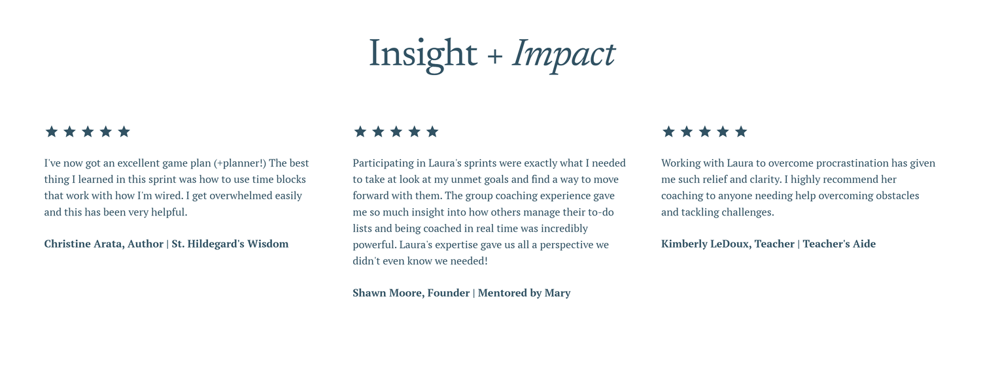The width and height of the screenshot is (981, 371).
Task: Click third star in Christine Arata's rating
Action: coord(88,132)
